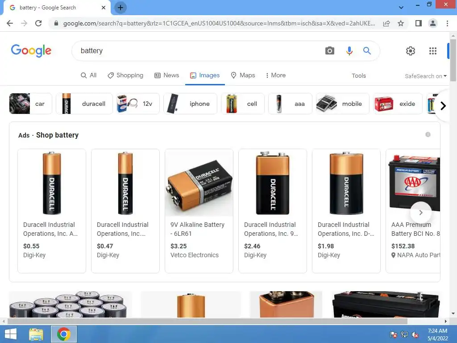Click the Action Center flag tray icon
The width and height of the screenshot is (457, 343).
[393, 335]
